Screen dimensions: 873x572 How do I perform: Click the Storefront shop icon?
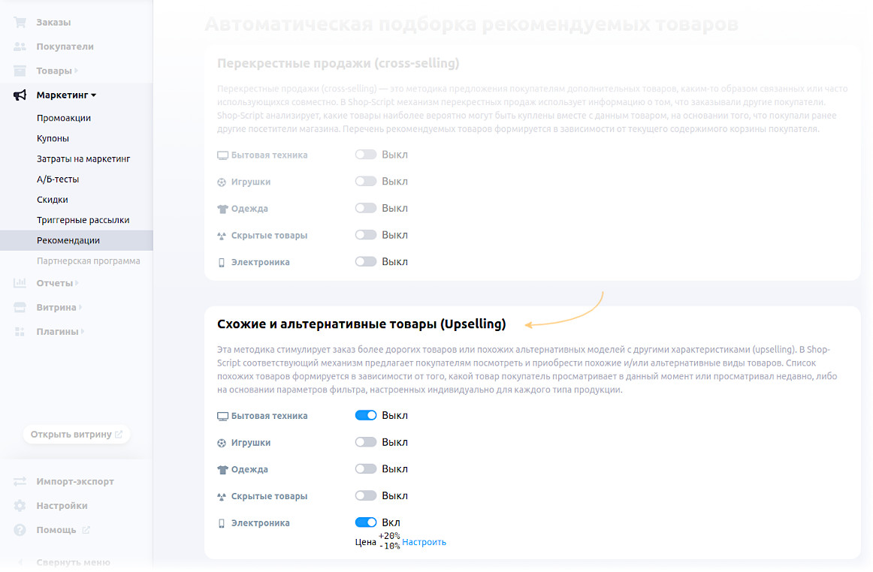20,307
